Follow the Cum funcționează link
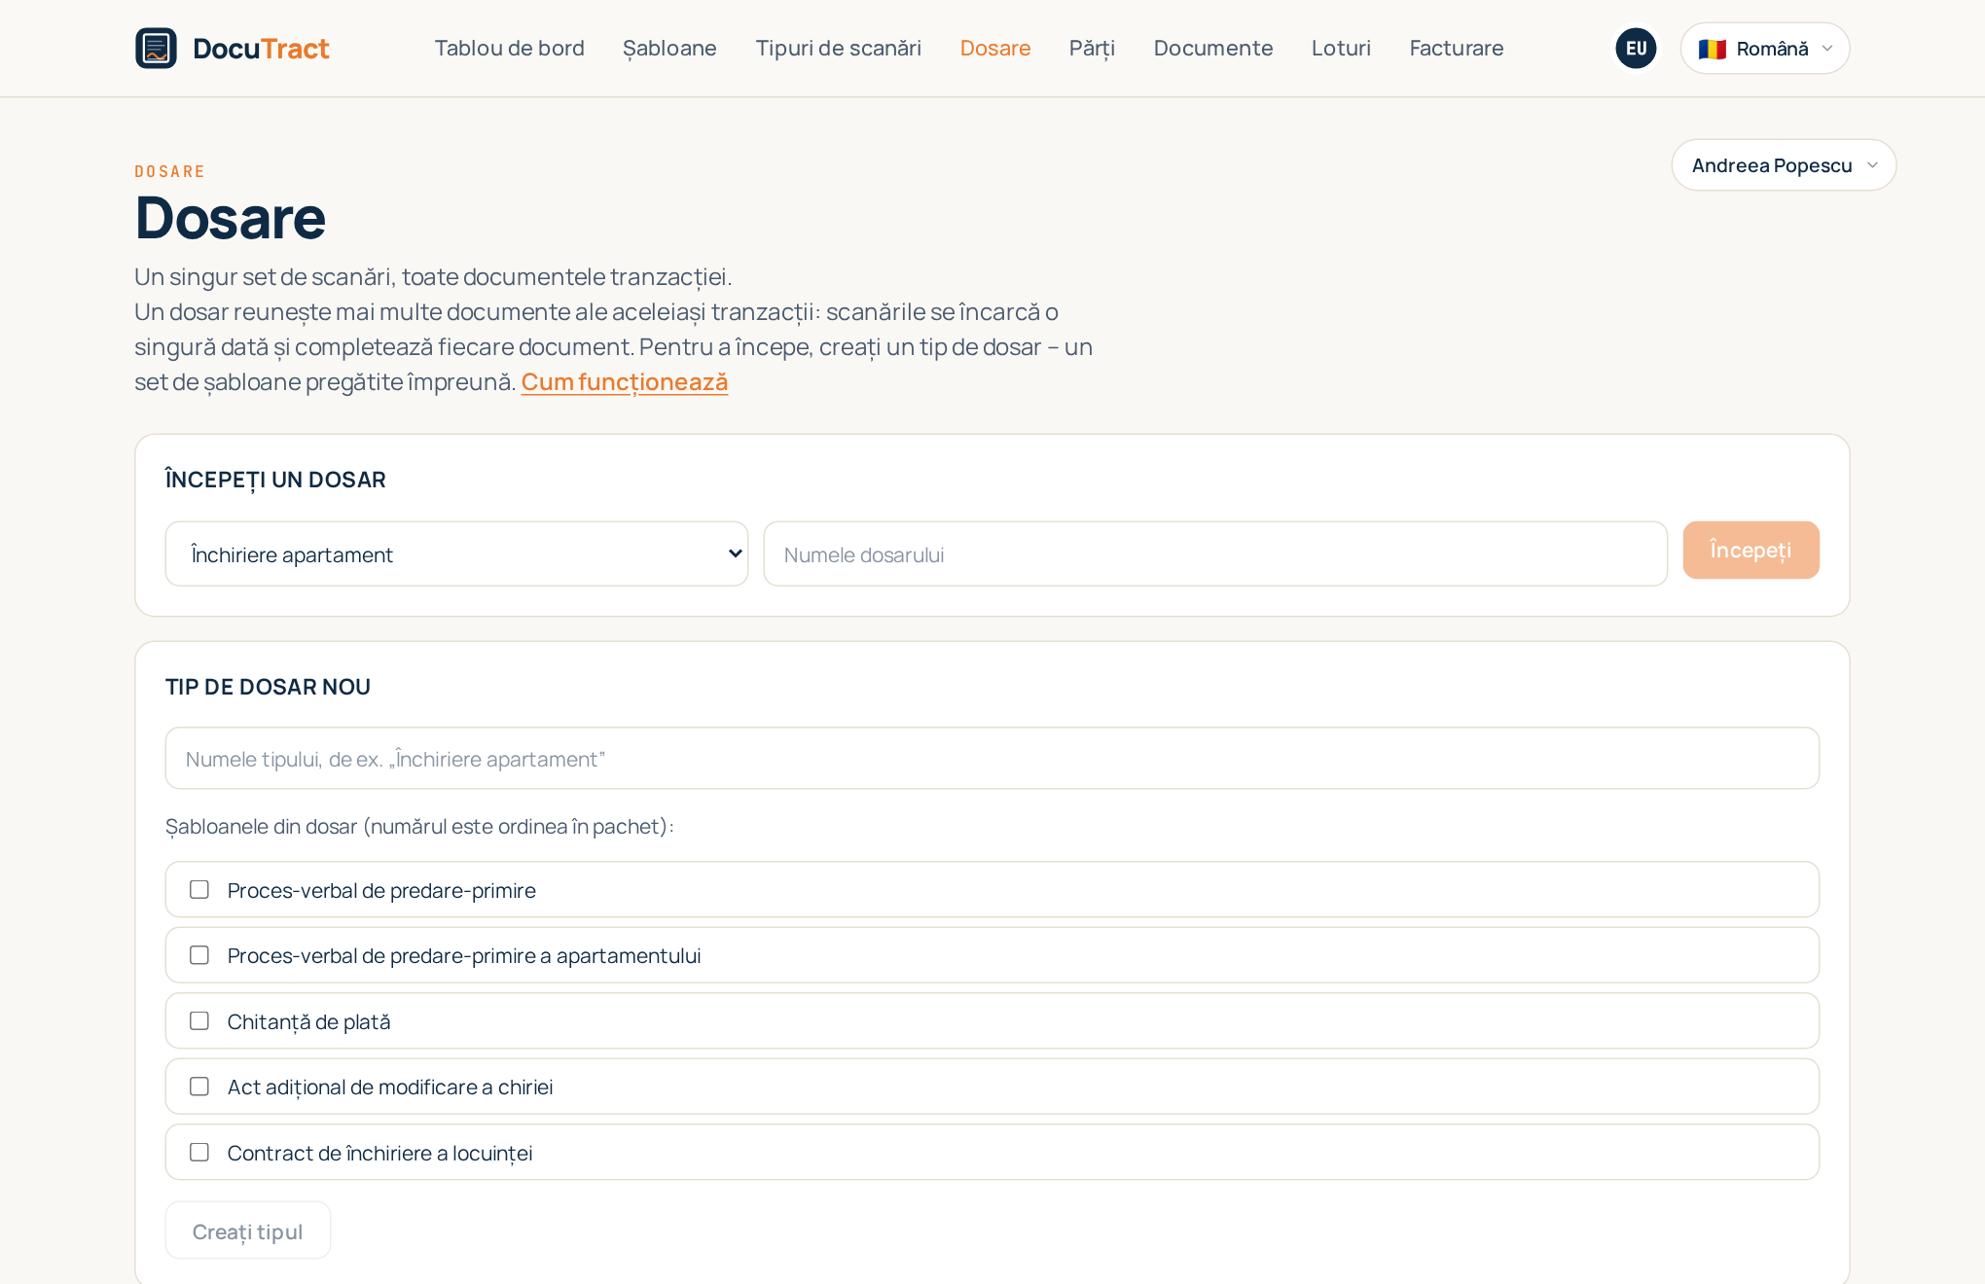This screenshot has width=1985, height=1284. click(x=625, y=382)
